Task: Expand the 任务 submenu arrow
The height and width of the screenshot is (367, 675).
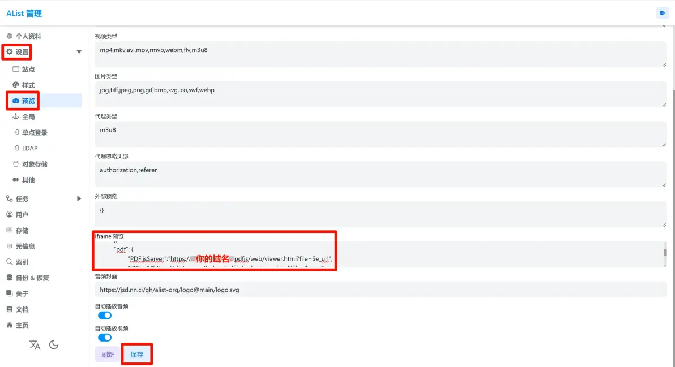Action: pos(79,198)
